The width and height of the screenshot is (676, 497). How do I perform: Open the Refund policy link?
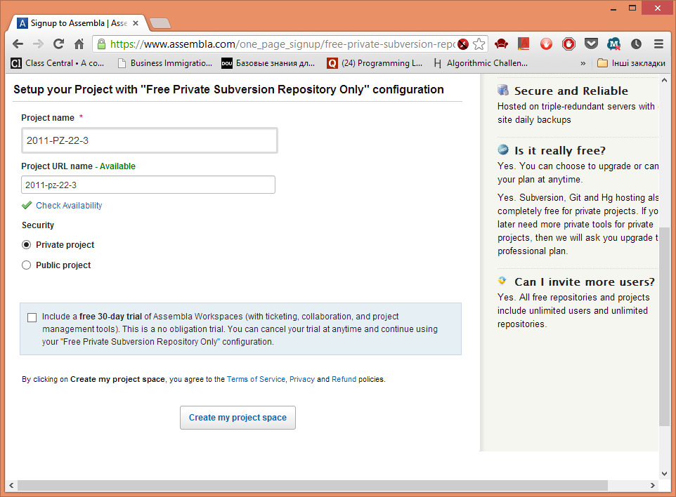344,380
